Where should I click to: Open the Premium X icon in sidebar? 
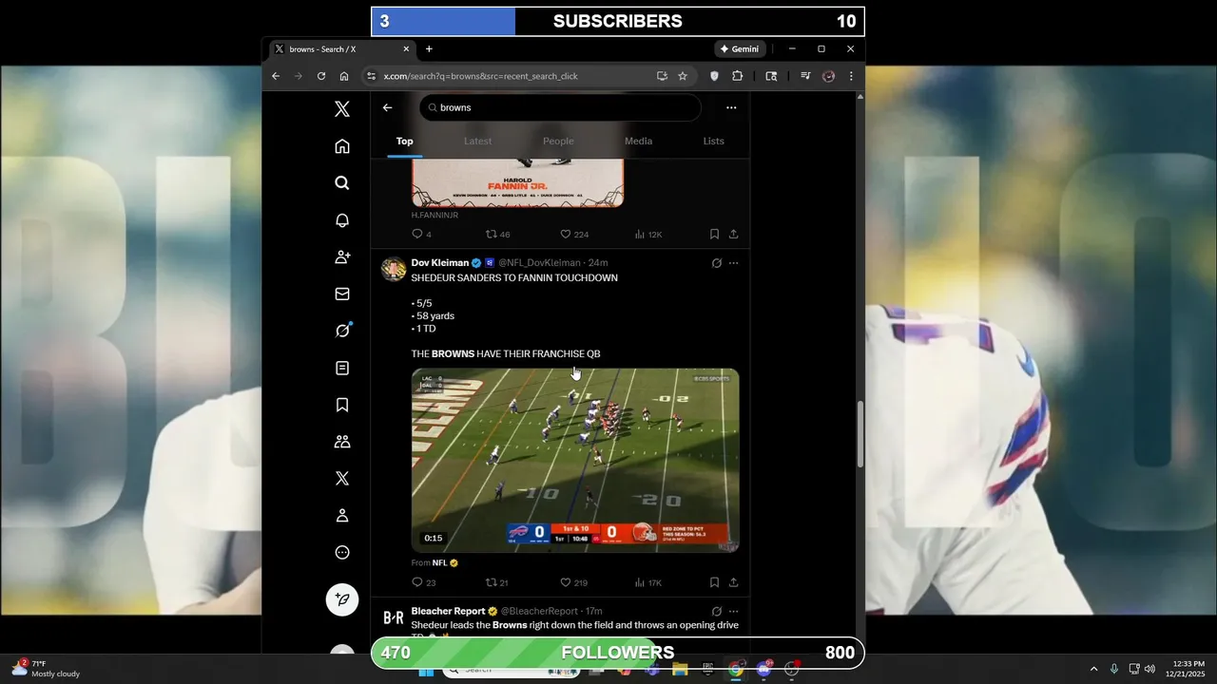pos(342,479)
